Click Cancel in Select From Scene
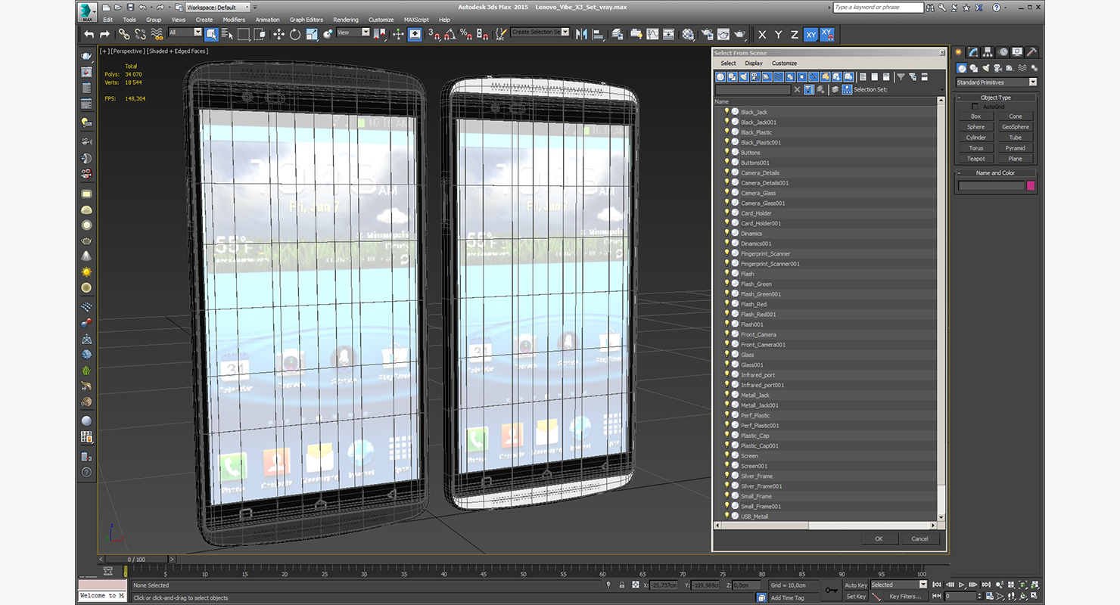Screen dimensions: 1120x605 (x=919, y=538)
